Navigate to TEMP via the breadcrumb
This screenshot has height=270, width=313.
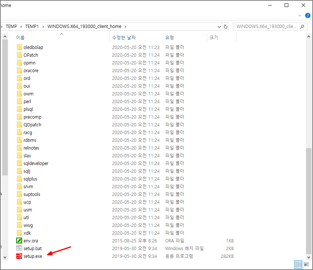11,26
